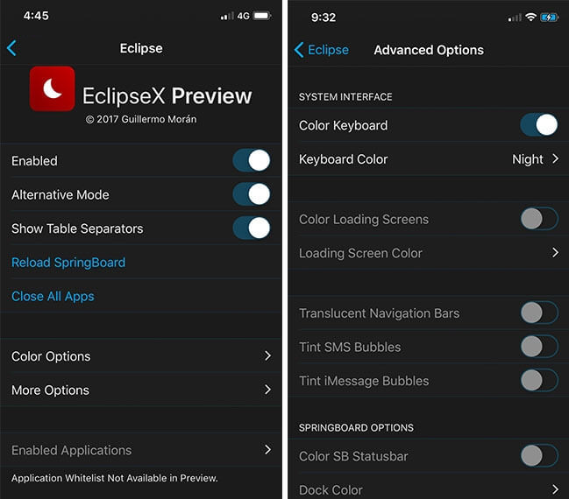Tap the Wi-Fi icon in the status bar
Image resolution: width=569 pixels, height=499 pixels.
click(530, 17)
